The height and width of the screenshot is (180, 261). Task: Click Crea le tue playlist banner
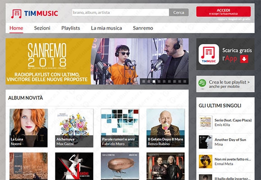coord(225,84)
